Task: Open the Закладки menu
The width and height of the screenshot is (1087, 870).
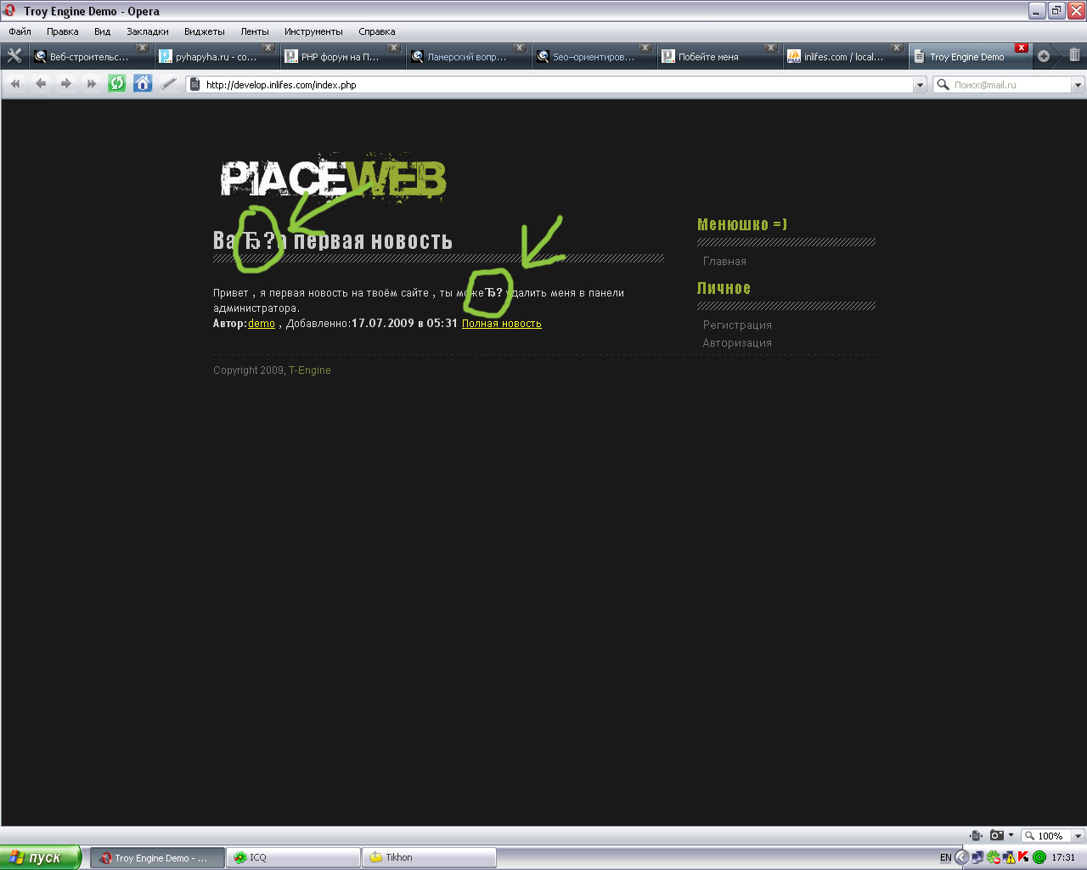Action: point(147,31)
